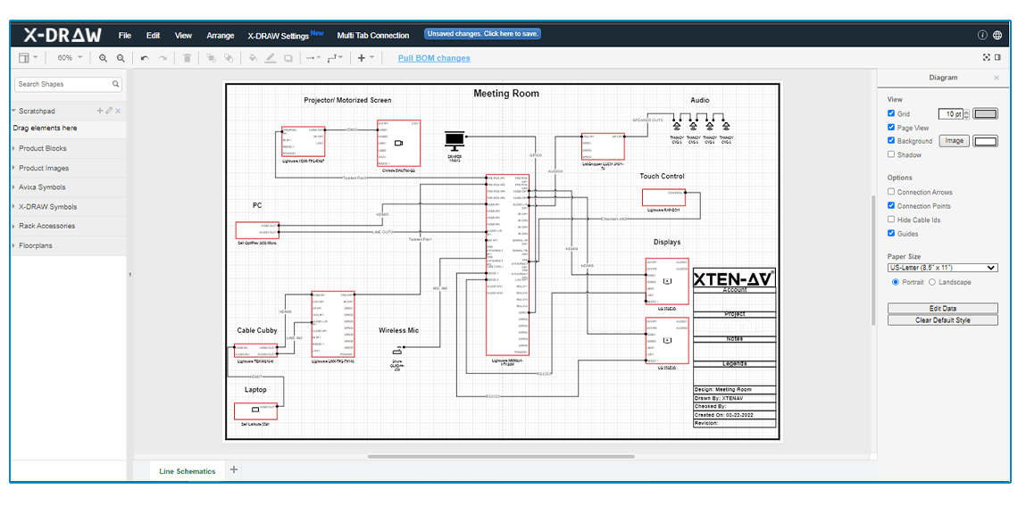Click Pull BOM changes link
1026x514 pixels.
(x=433, y=57)
